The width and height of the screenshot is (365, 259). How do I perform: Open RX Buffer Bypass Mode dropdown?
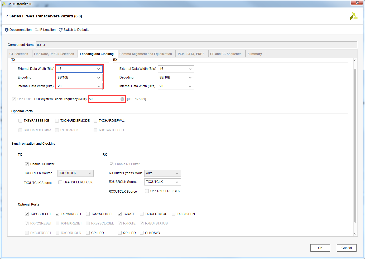pyautogui.click(x=162, y=173)
